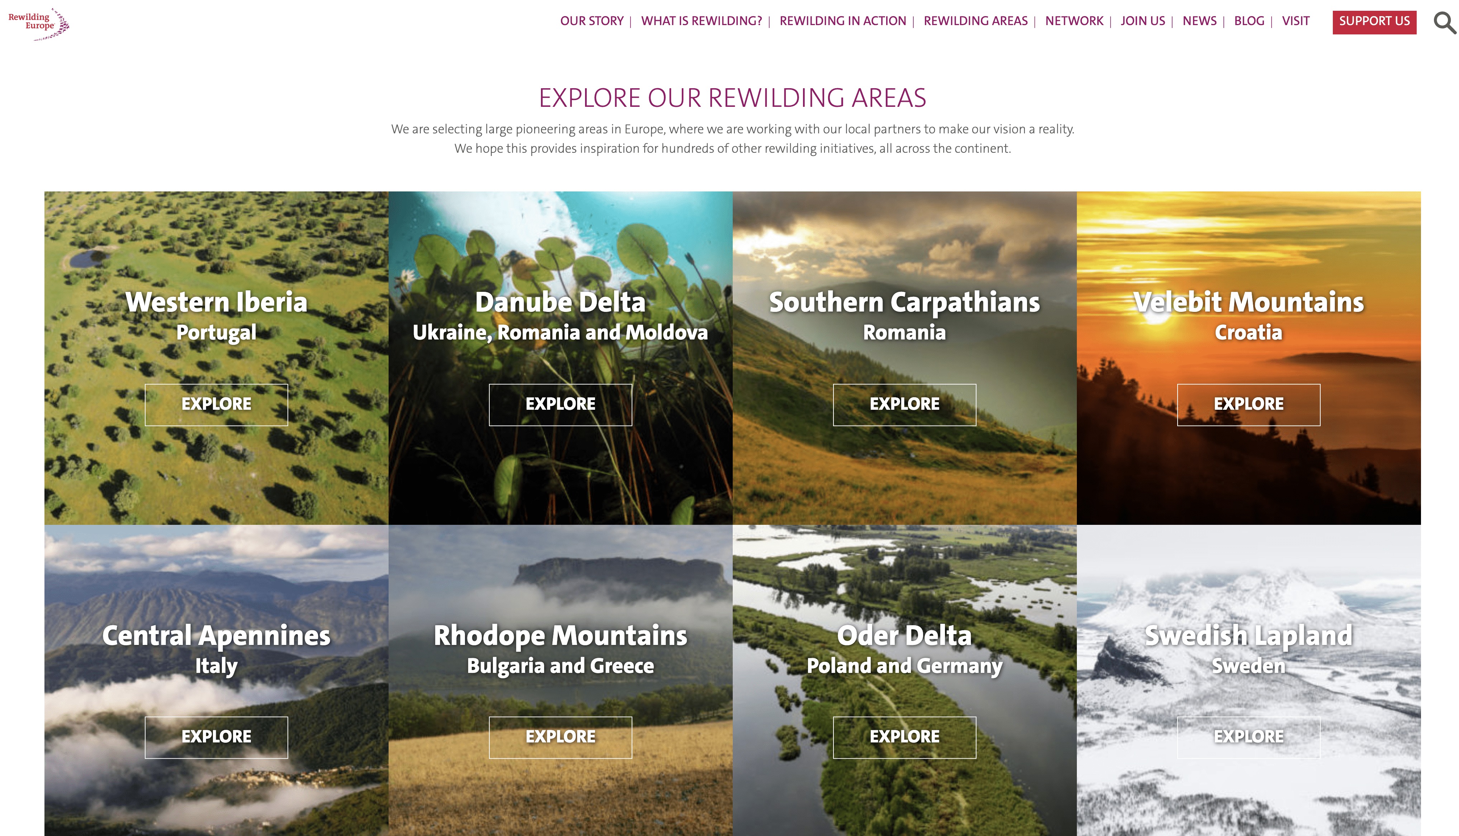The image size is (1459, 836).
Task: Click the Oder Delta title
Action: coord(904,636)
